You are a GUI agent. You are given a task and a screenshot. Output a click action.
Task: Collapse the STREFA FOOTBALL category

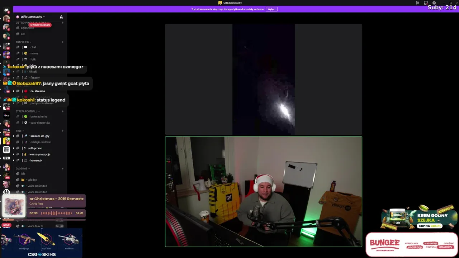(x=28, y=111)
